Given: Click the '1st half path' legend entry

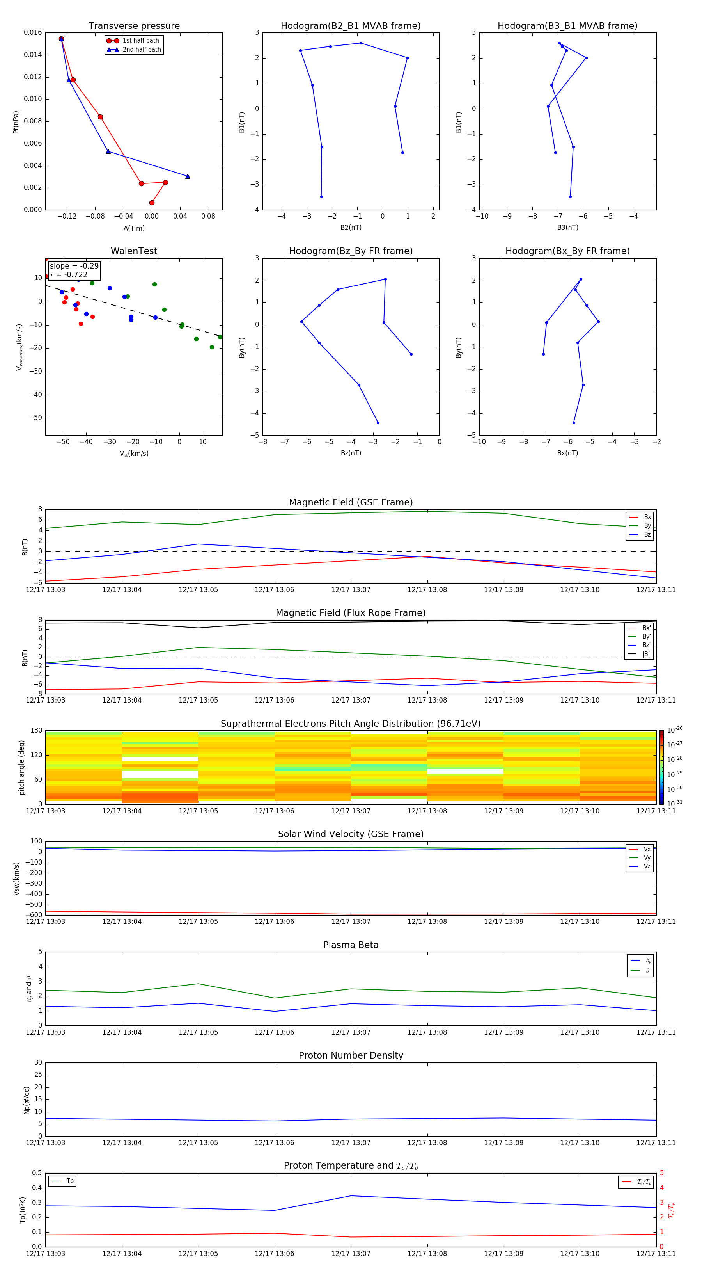Looking at the screenshot, I should click(133, 41).
